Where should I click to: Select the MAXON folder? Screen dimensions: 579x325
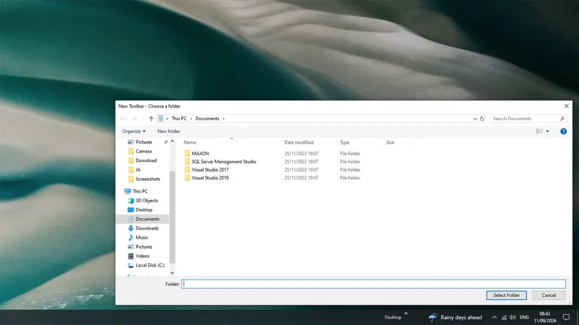pos(200,154)
